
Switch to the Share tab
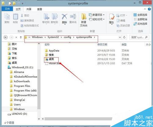(x=29, y=9)
